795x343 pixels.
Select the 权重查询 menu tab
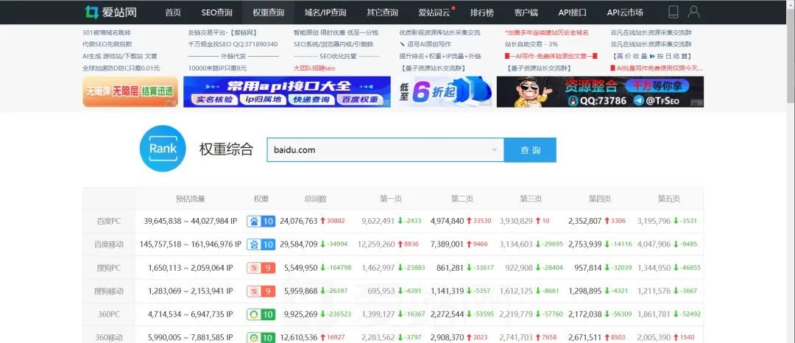269,13
